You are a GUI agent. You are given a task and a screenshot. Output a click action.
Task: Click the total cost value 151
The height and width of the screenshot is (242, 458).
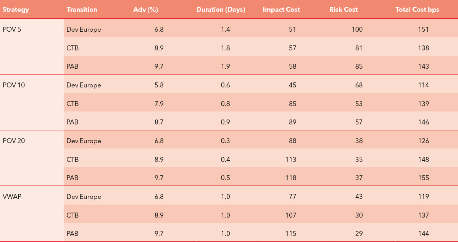[x=423, y=29]
